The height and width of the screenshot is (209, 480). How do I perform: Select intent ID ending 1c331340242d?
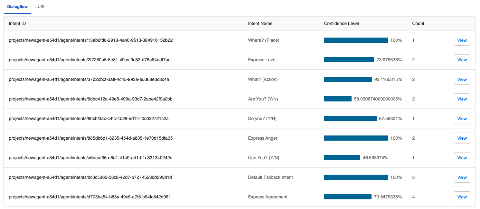tap(90, 158)
